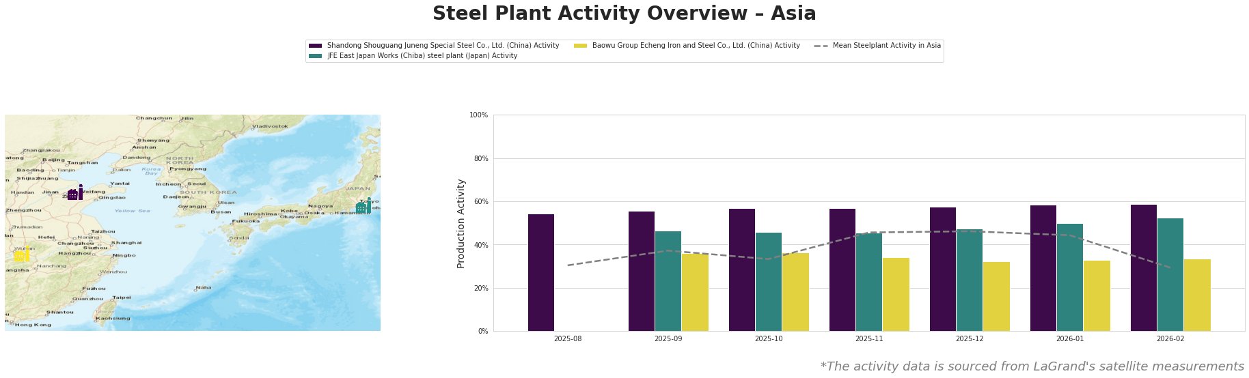The width and height of the screenshot is (1249, 378).
Task: Click the Production Activity axis title
Action: point(461,223)
